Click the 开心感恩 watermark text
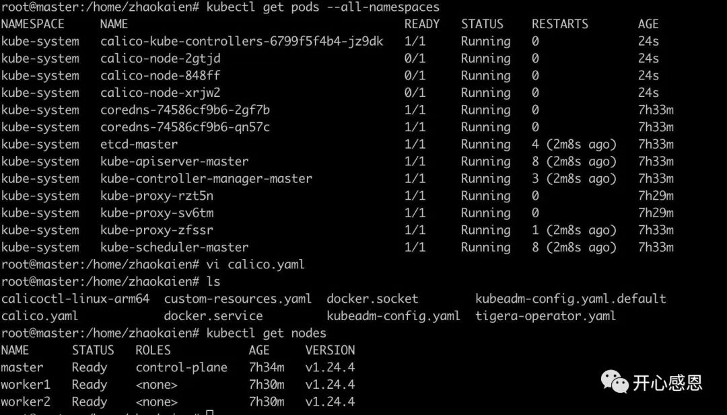727x415 pixels. pos(667,383)
